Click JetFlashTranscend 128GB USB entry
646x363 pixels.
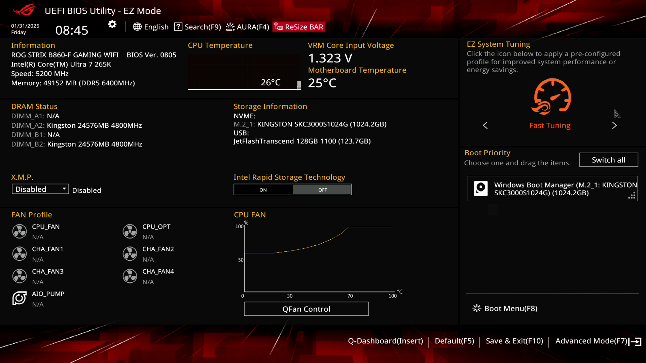pos(302,141)
